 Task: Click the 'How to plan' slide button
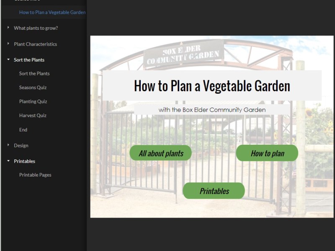268,153
